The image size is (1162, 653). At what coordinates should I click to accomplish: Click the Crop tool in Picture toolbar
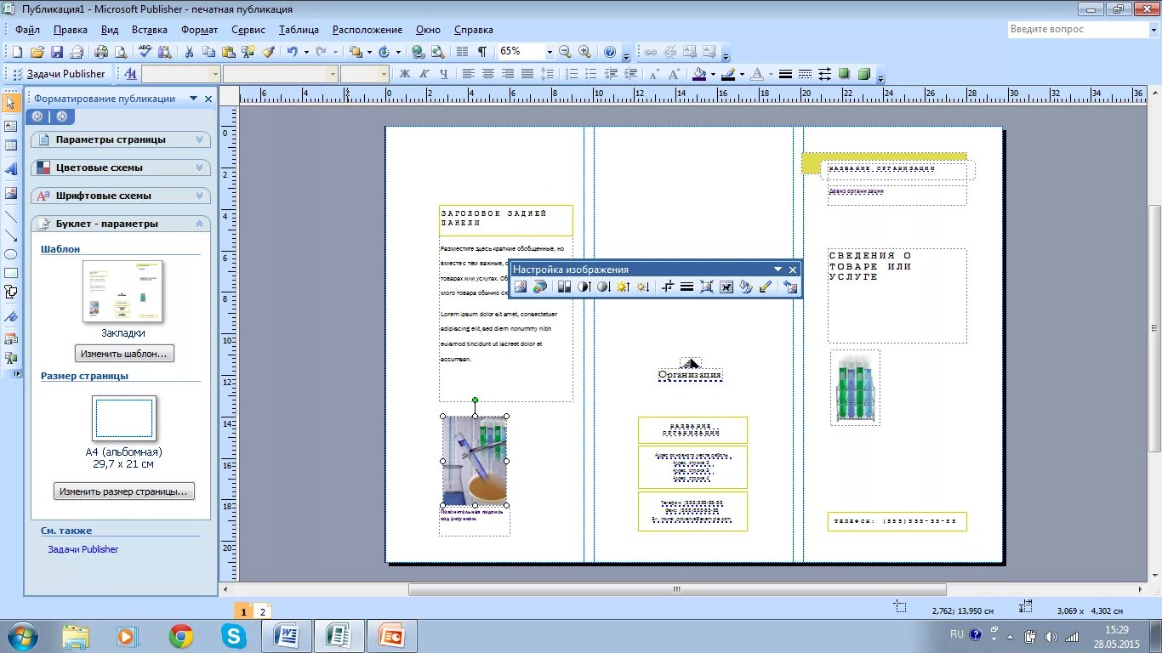tap(667, 287)
